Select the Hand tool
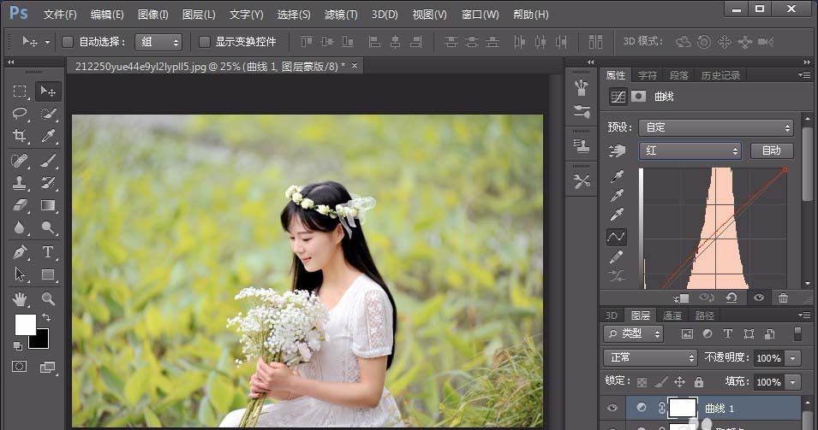 [20, 299]
